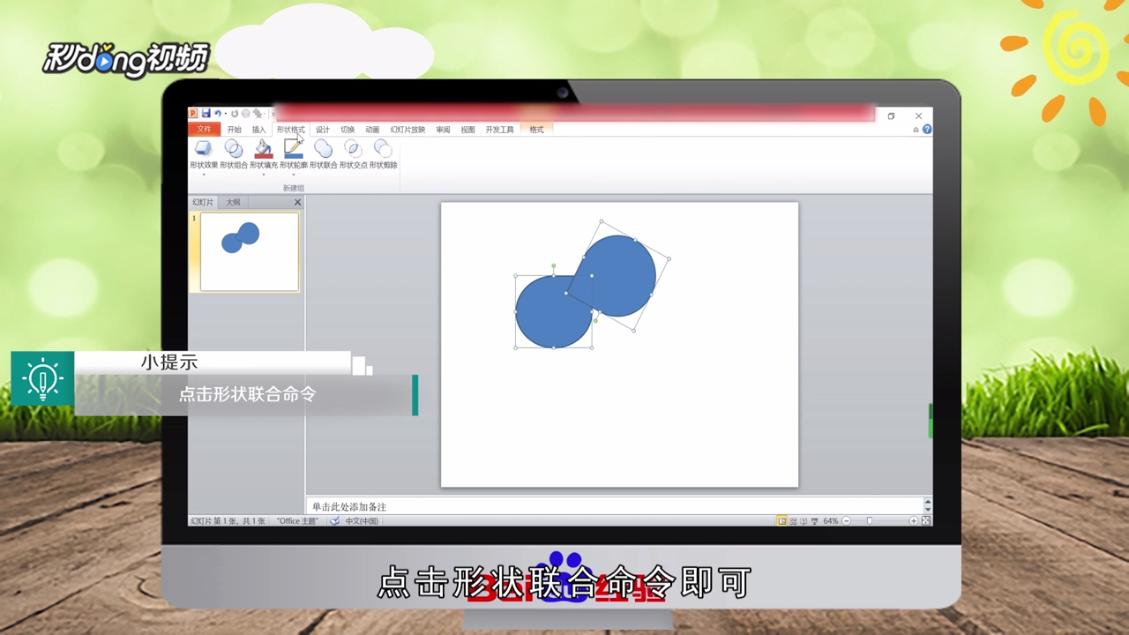The height and width of the screenshot is (635, 1129).
Task: Open the 设计 design tab
Action: (x=323, y=130)
